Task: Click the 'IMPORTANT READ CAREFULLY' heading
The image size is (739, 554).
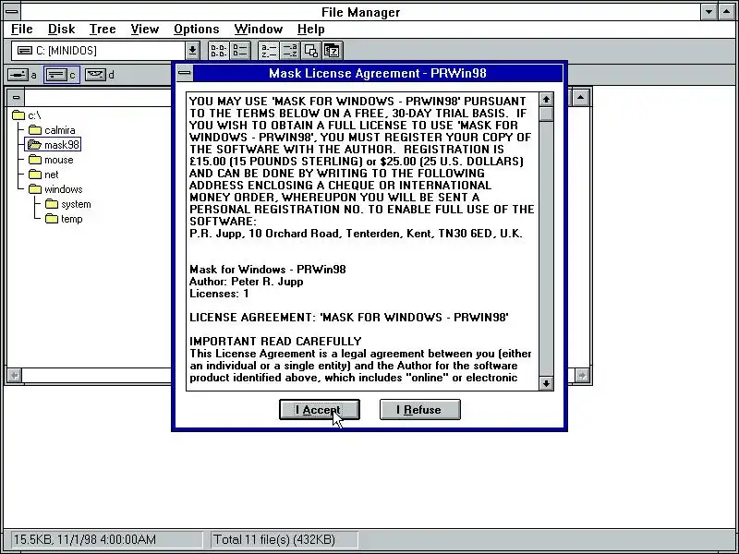Action: (275, 341)
